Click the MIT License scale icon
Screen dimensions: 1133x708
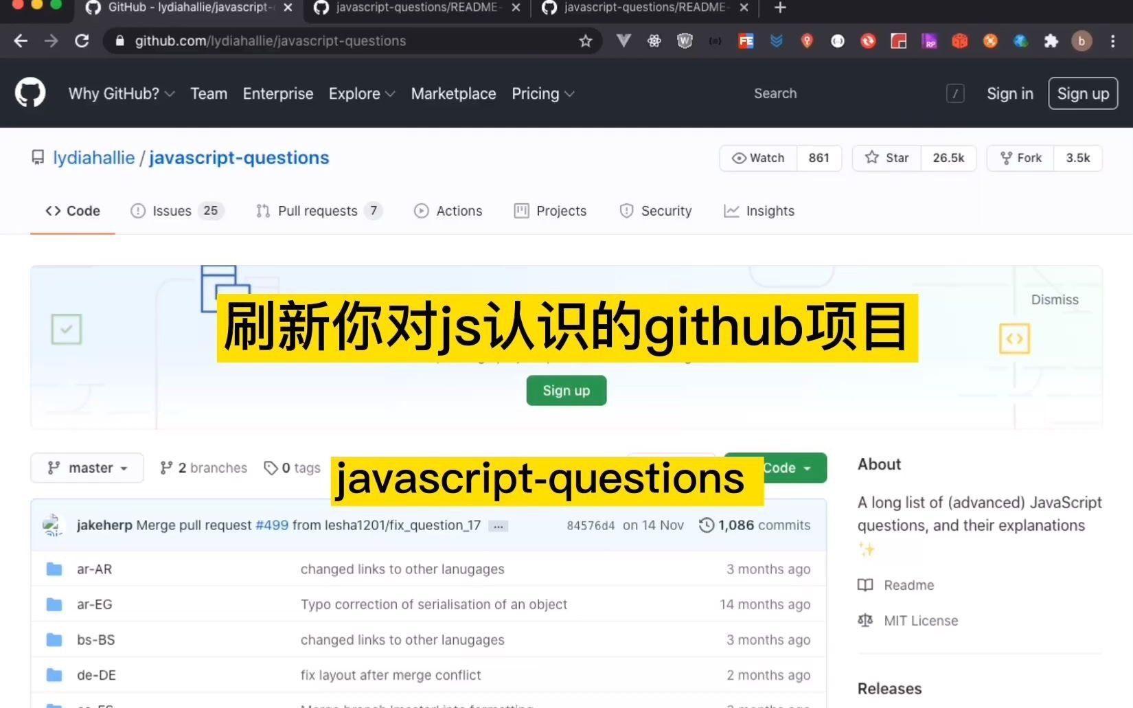(865, 620)
